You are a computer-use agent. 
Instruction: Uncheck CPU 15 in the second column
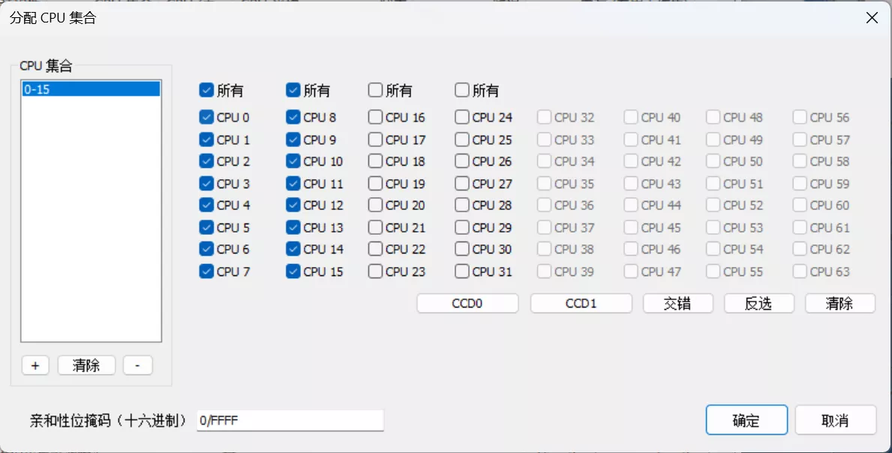coord(292,271)
